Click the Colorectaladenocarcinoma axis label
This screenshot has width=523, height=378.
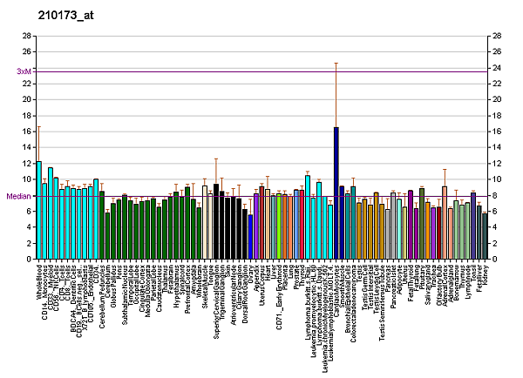point(353,295)
